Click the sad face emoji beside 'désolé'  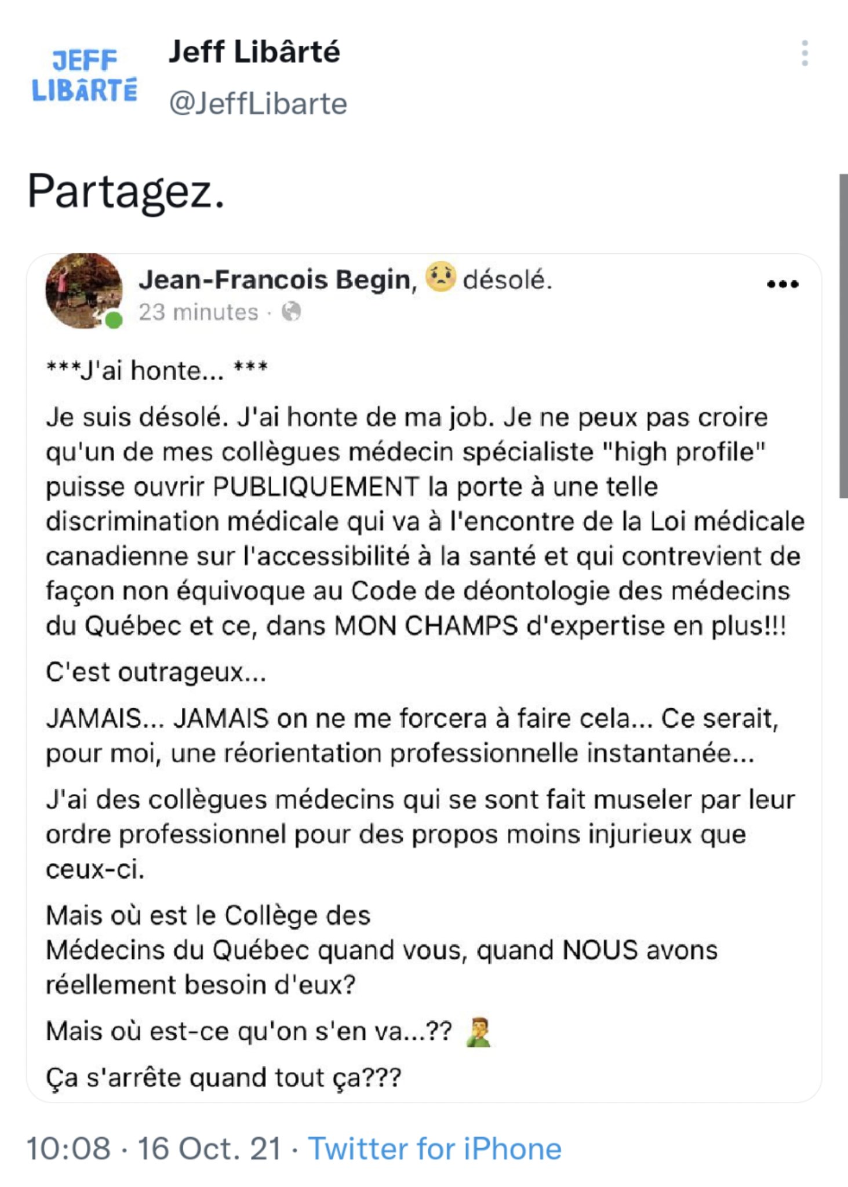[x=441, y=278]
